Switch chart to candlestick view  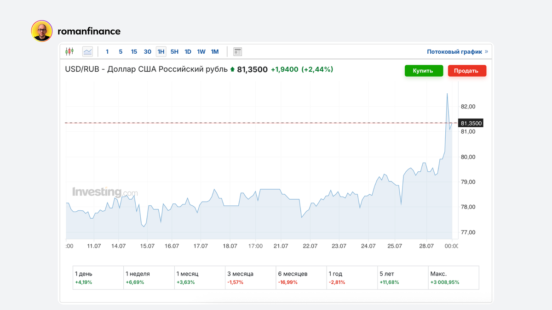(70, 51)
